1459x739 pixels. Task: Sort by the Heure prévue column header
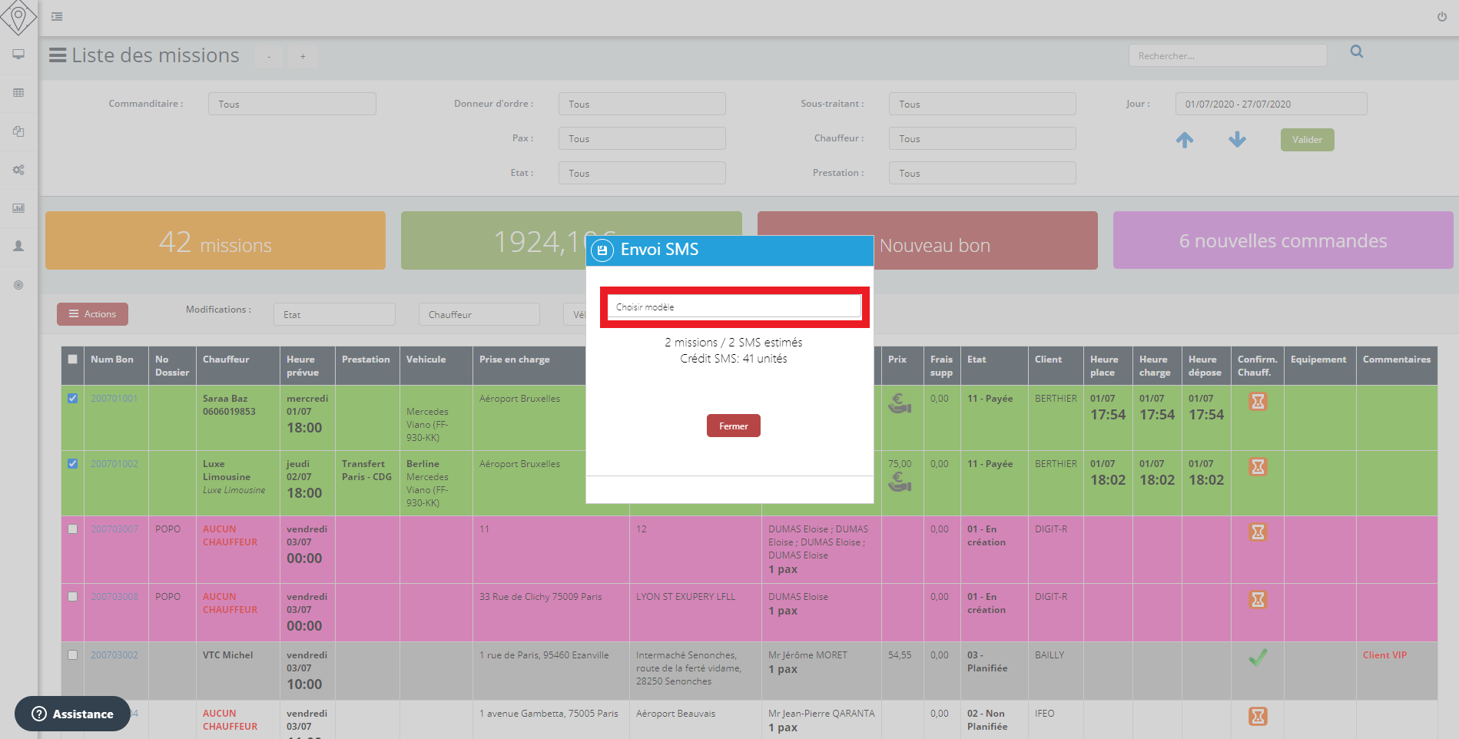[x=303, y=366]
